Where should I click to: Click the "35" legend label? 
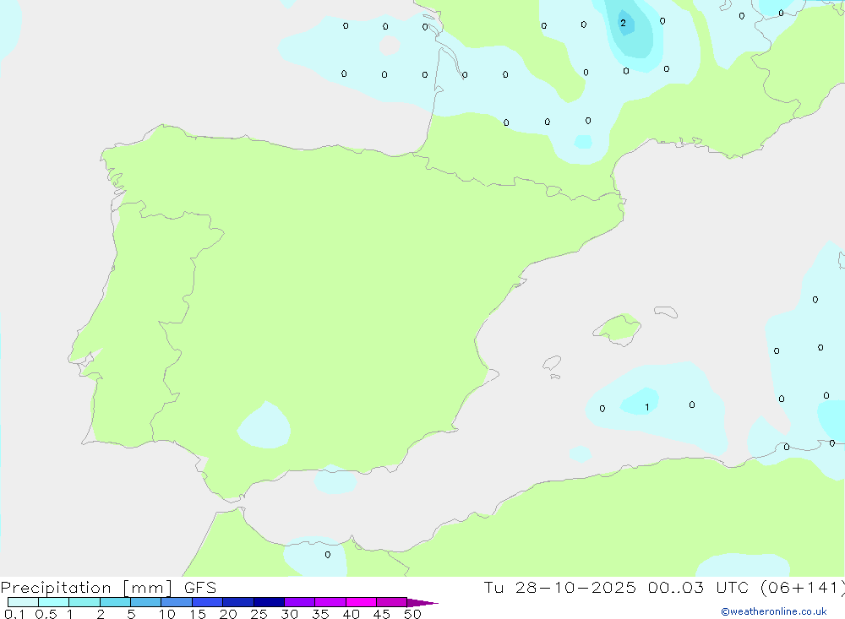(320, 614)
